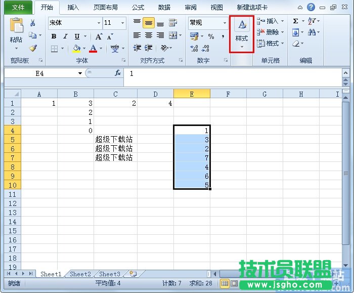Click the insert new worksheet icon

click(133, 274)
